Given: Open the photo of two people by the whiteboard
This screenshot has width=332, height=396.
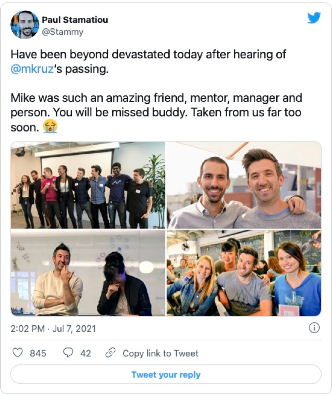Looking at the screenshot, I should tap(88, 273).
